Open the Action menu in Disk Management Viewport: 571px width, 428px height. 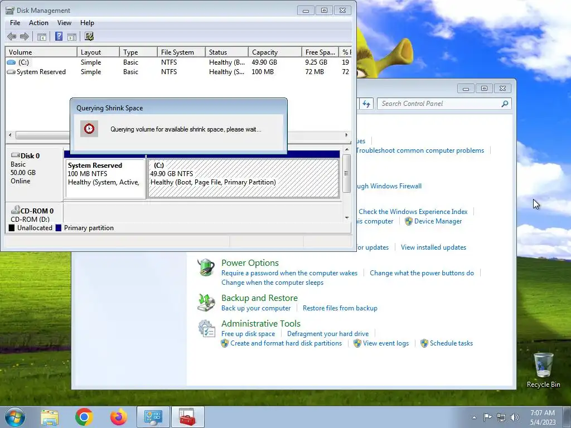38,22
